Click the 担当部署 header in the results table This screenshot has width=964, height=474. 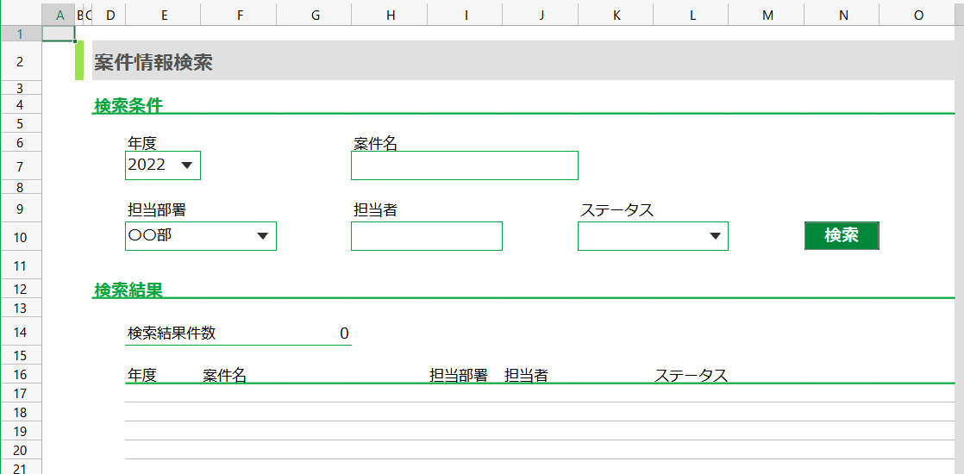click(x=459, y=376)
